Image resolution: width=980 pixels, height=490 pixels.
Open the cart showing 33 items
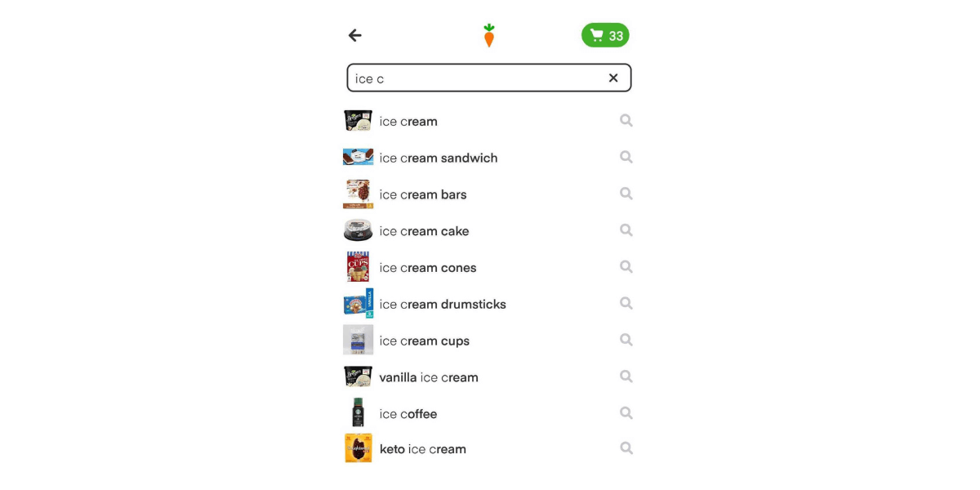tap(605, 35)
